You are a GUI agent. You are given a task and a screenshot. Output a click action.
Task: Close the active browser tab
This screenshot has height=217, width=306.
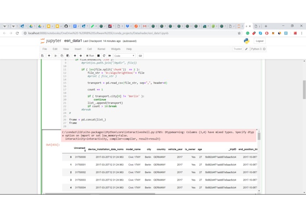pyautogui.click(x=250, y=26)
